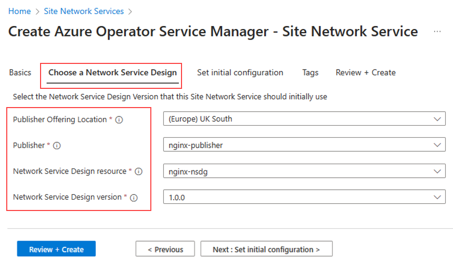
Task: Expand the Network Service Design resource dropdown
Action: pyautogui.click(x=304, y=170)
